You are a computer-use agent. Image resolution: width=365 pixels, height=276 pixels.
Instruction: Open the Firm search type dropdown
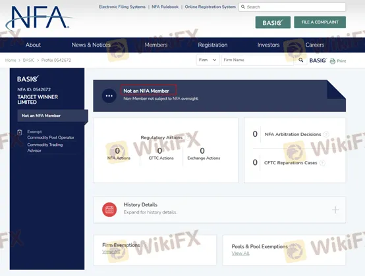click(x=208, y=60)
